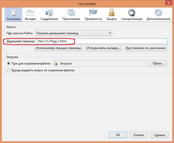Select Всегда выдавать запрос radio option

tap(9, 70)
